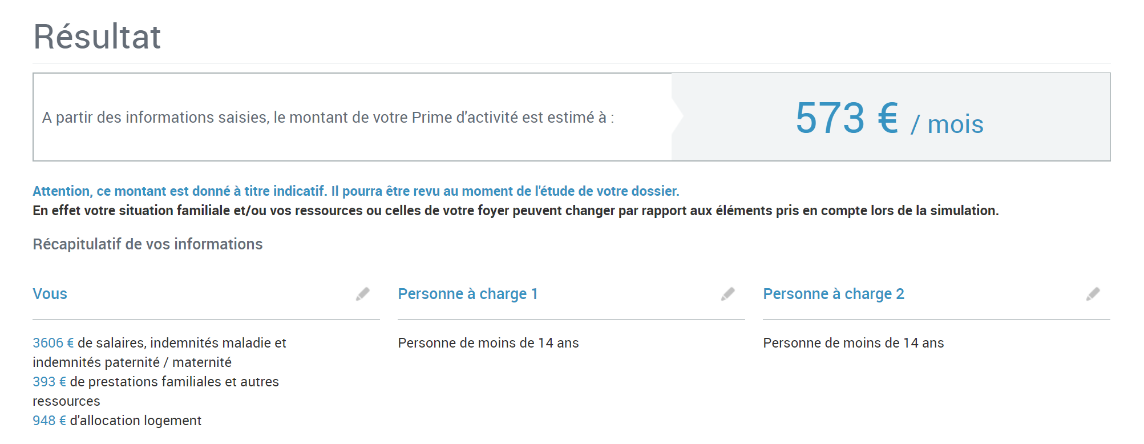The image size is (1144, 444).
Task: Click the d'allocation logement label
Action: coord(136,421)
